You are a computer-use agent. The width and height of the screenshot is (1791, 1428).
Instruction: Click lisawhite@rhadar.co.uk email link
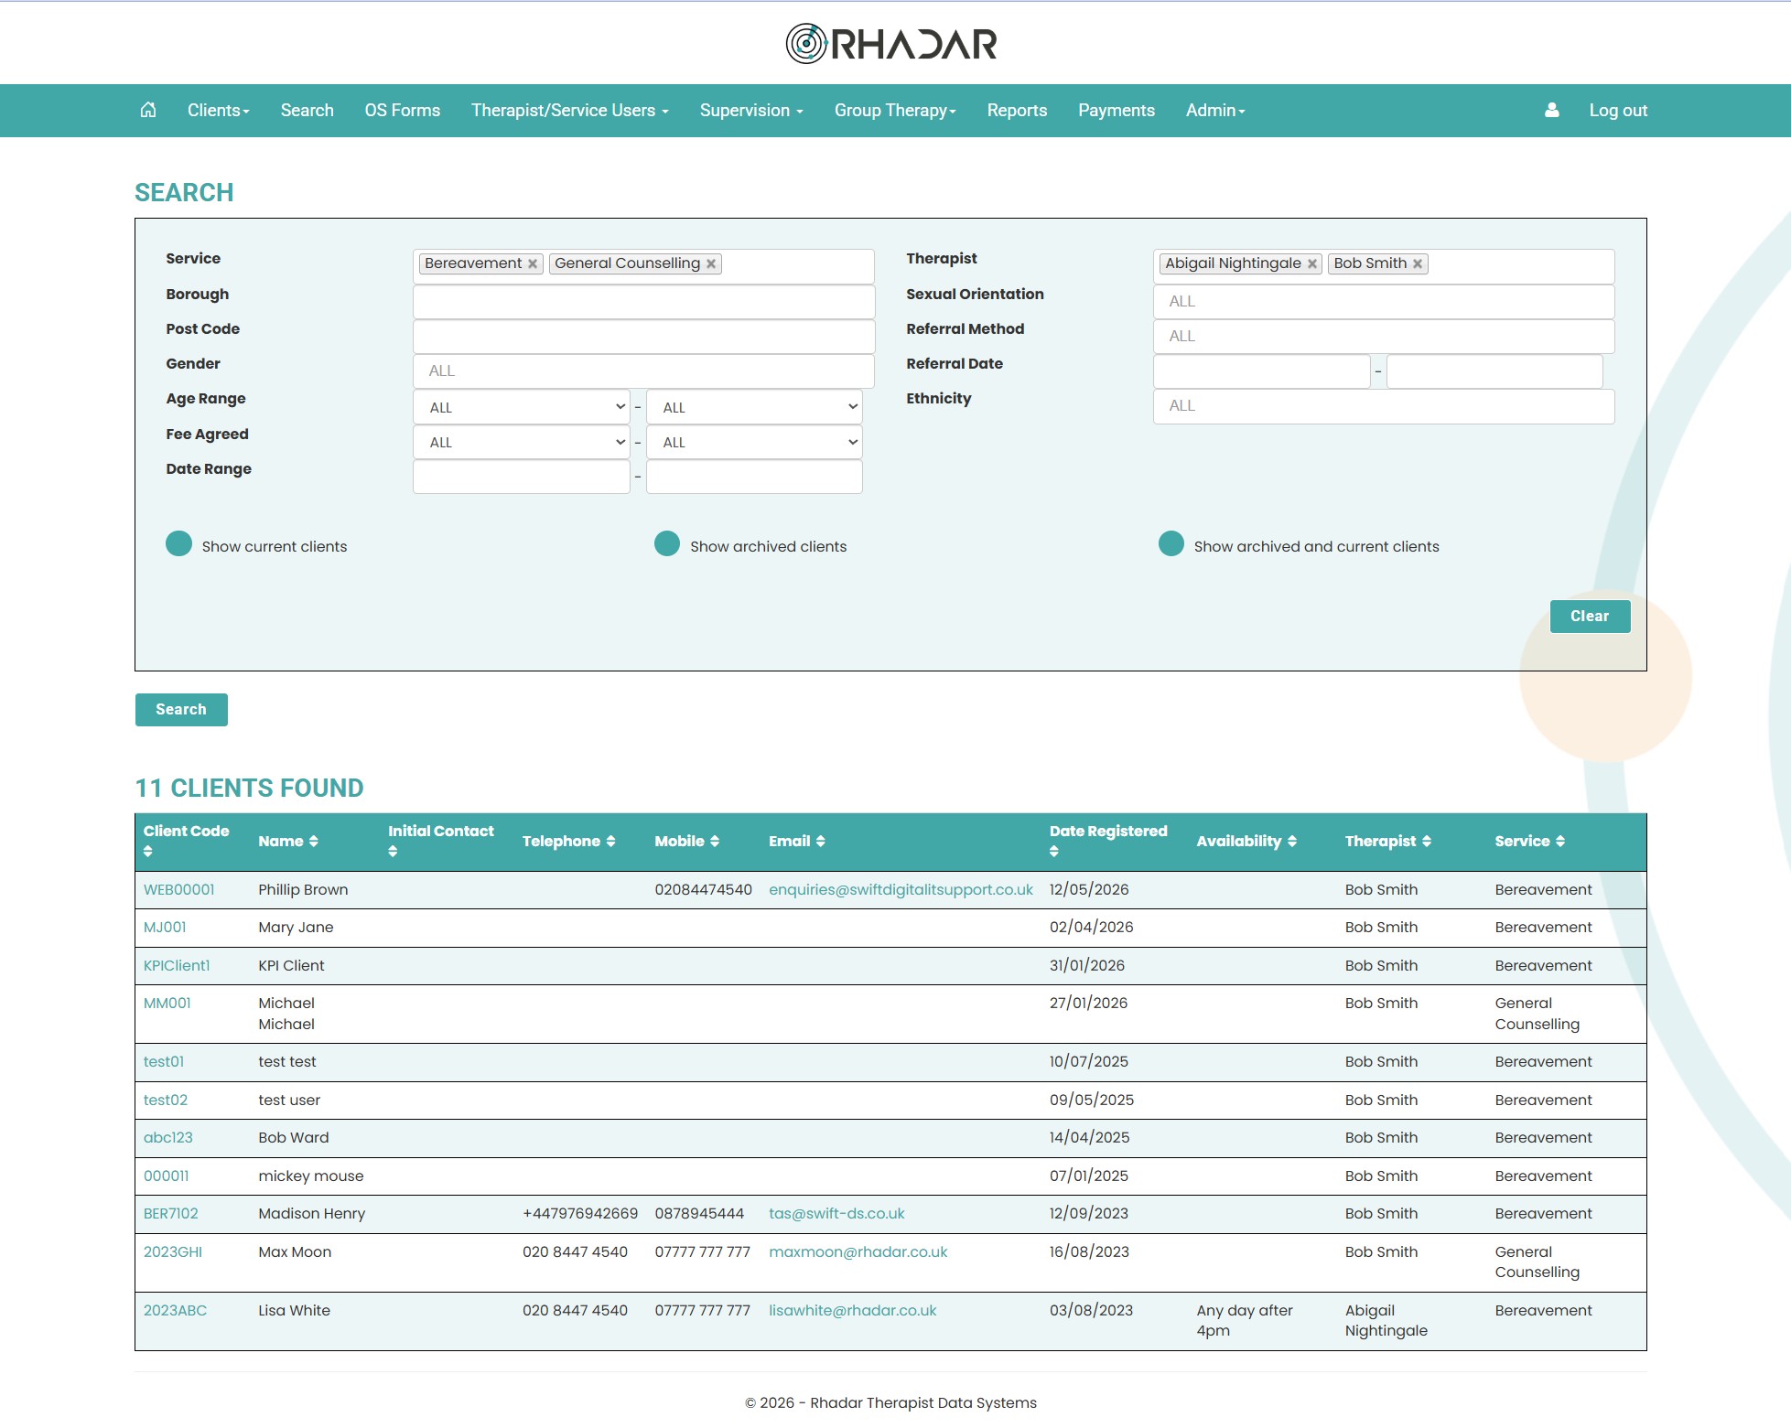coord(853,1311)
